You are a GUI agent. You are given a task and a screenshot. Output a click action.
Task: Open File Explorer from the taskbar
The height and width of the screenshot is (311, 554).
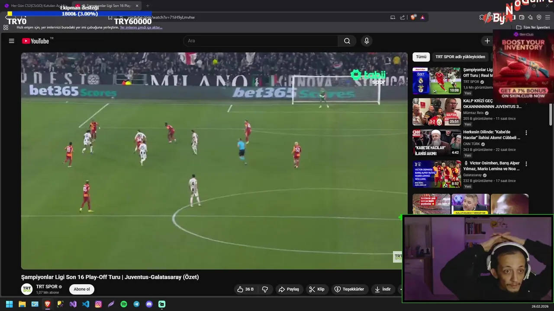click(x=22, y=304)
